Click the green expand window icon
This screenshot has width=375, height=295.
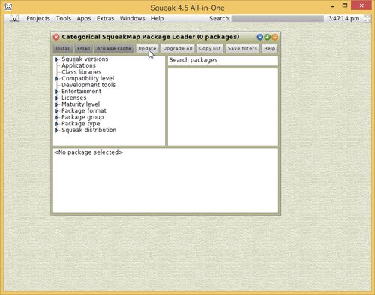point(268,37)
